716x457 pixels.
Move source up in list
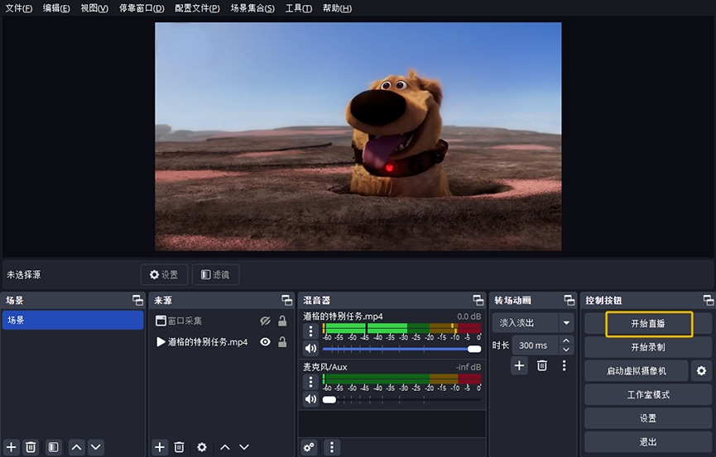pyautogui.click(x=225, y=447)
